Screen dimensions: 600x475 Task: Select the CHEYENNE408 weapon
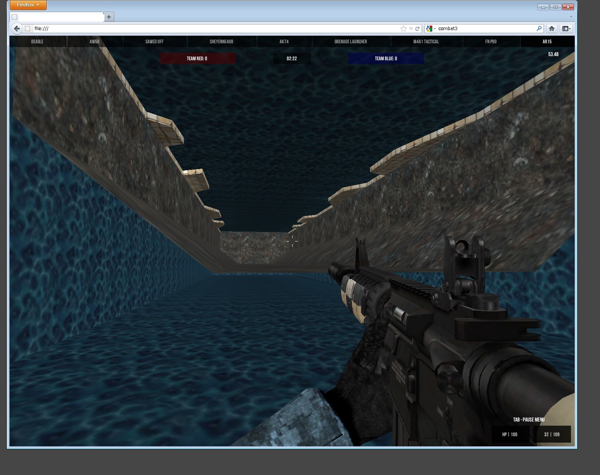coord(222,41)
